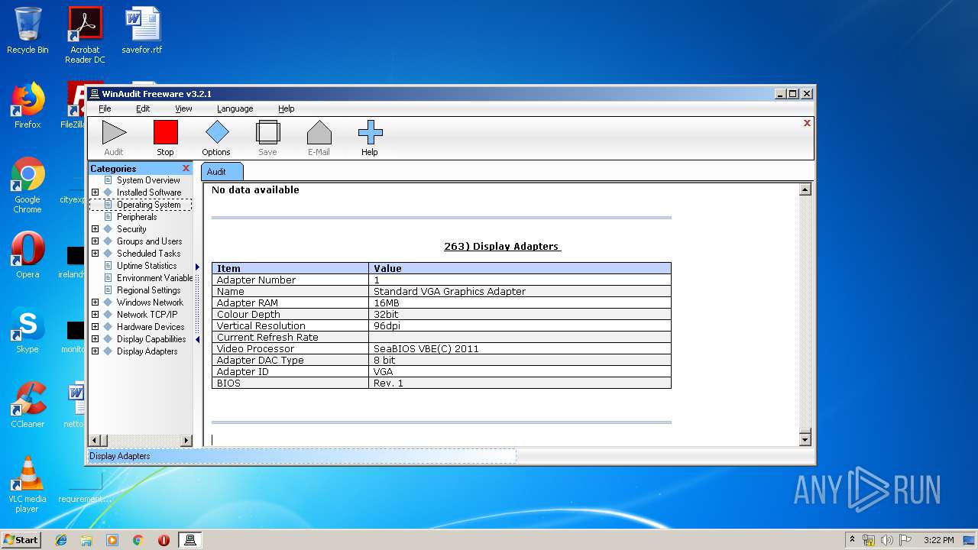Open CCleaner desktop shortcut
The width and height of the screenshot is (978, 550).
pos(28,405)
